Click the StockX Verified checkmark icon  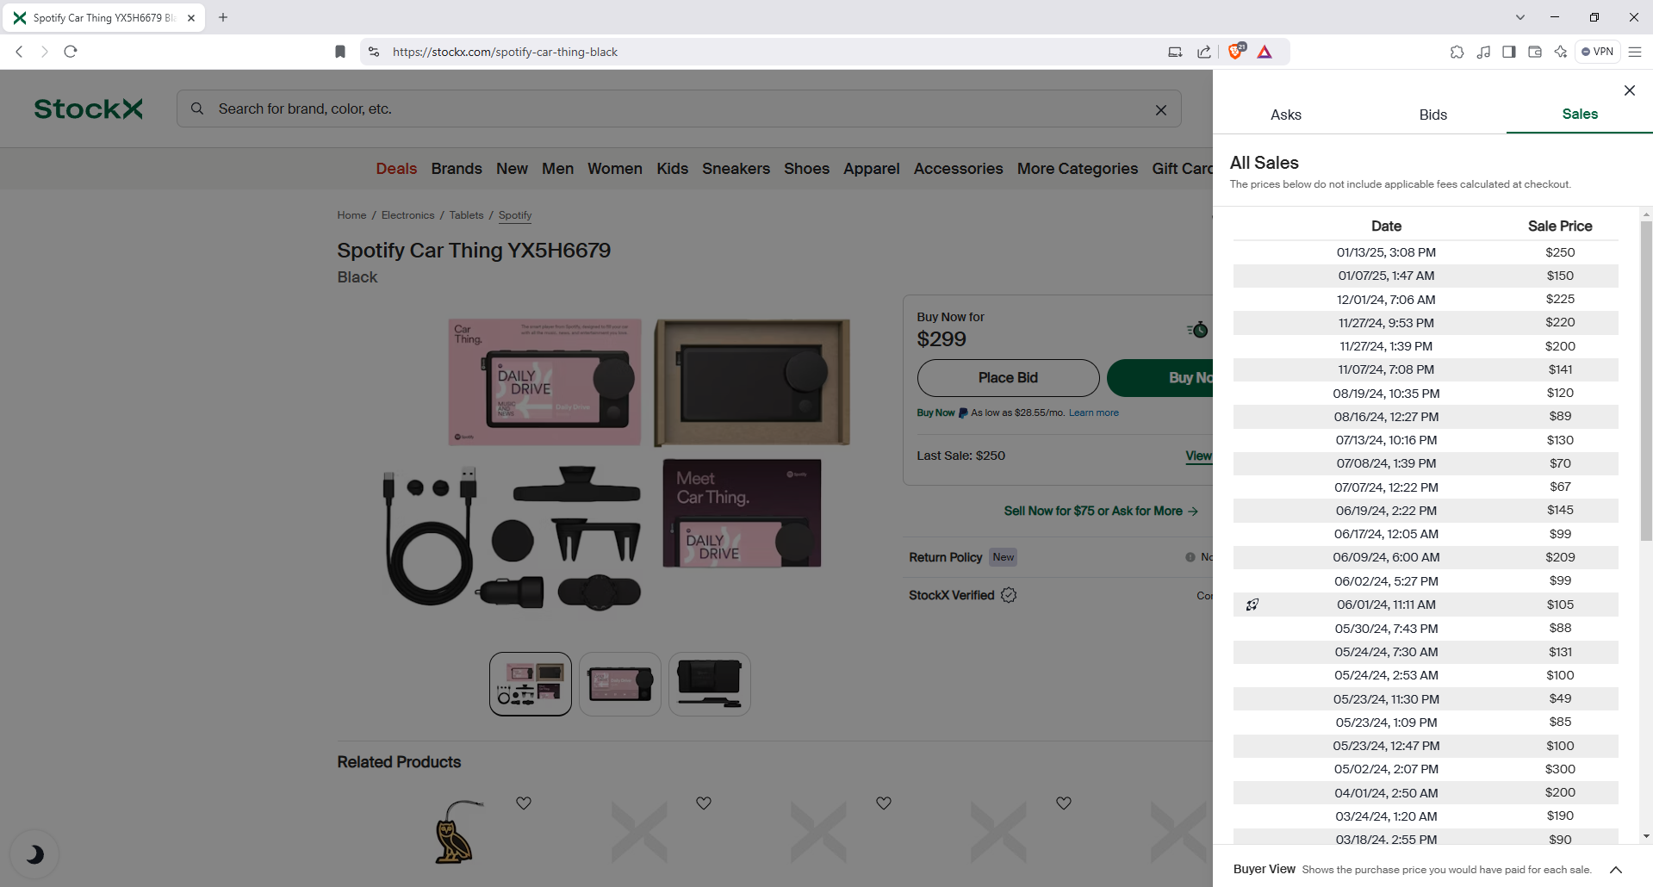(1009, 595)
